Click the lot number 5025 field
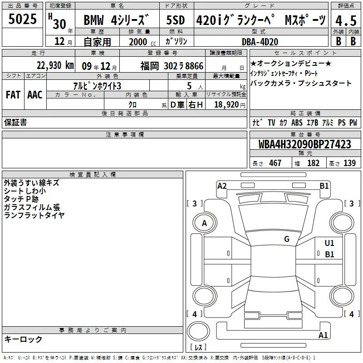 coord(22,19)
